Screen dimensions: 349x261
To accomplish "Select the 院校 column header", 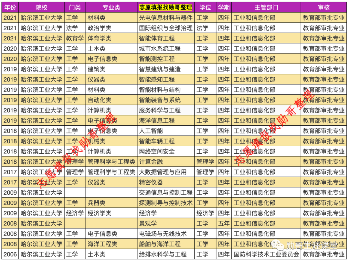I will click(41, 7).
